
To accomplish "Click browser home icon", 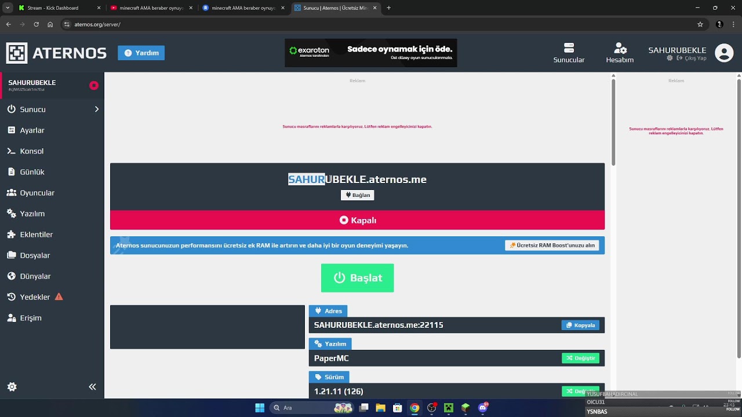I will click(x=50, y=24).
